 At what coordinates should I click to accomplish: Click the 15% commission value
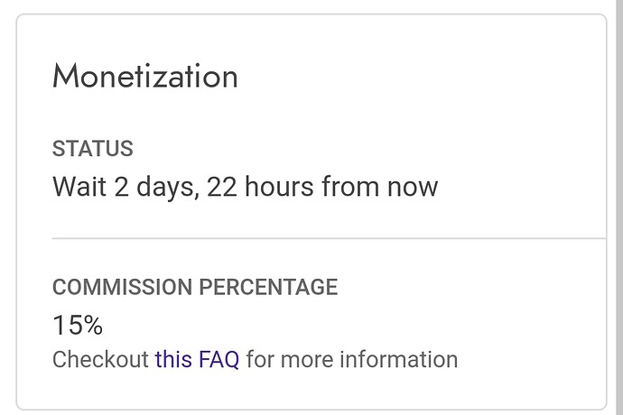pos(78,325)
